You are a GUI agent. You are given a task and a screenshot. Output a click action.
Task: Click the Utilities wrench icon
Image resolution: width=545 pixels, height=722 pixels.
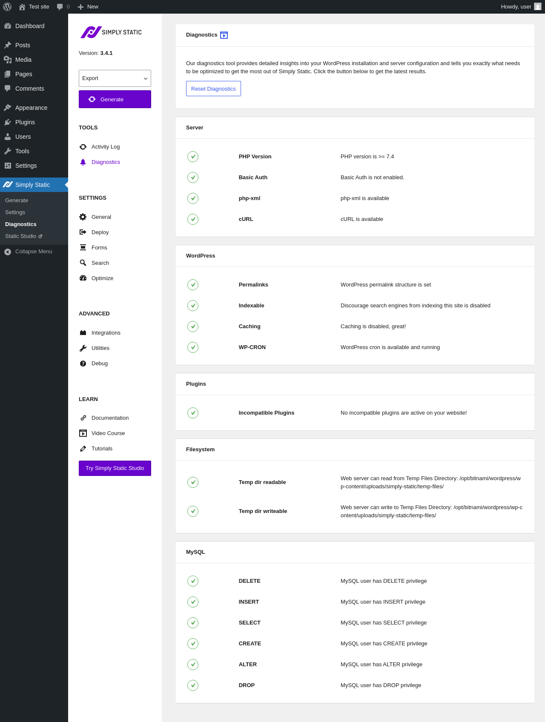83,348
